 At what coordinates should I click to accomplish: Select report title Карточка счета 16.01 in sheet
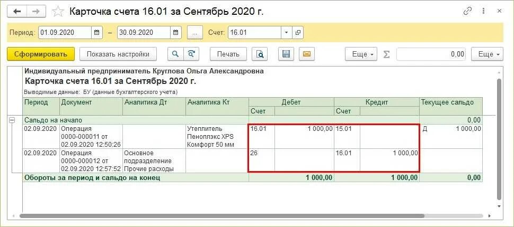(x=110, y=81)
